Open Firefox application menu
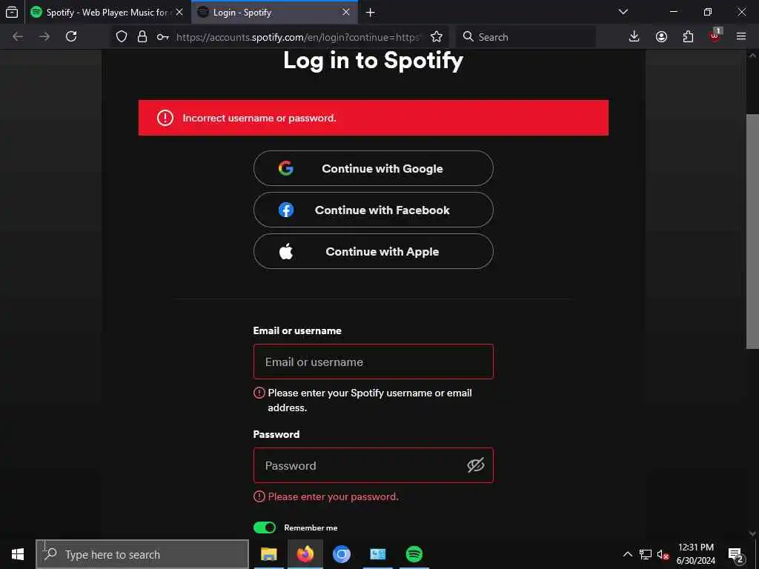The width and height of the screenshot is (759, 569). pos(741,36)
